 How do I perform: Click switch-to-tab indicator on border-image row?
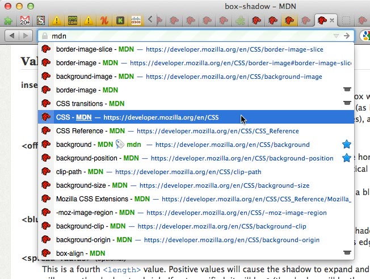coord(347,89)
